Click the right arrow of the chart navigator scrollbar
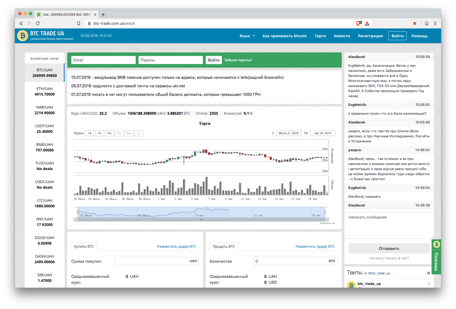456x309 pixels. coord(327,220)
